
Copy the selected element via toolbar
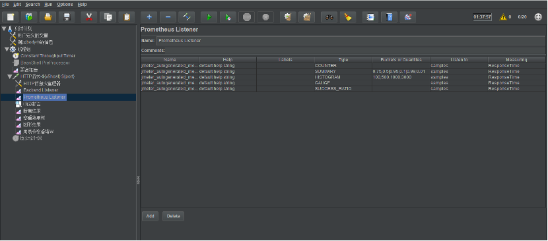click(108, 17)
